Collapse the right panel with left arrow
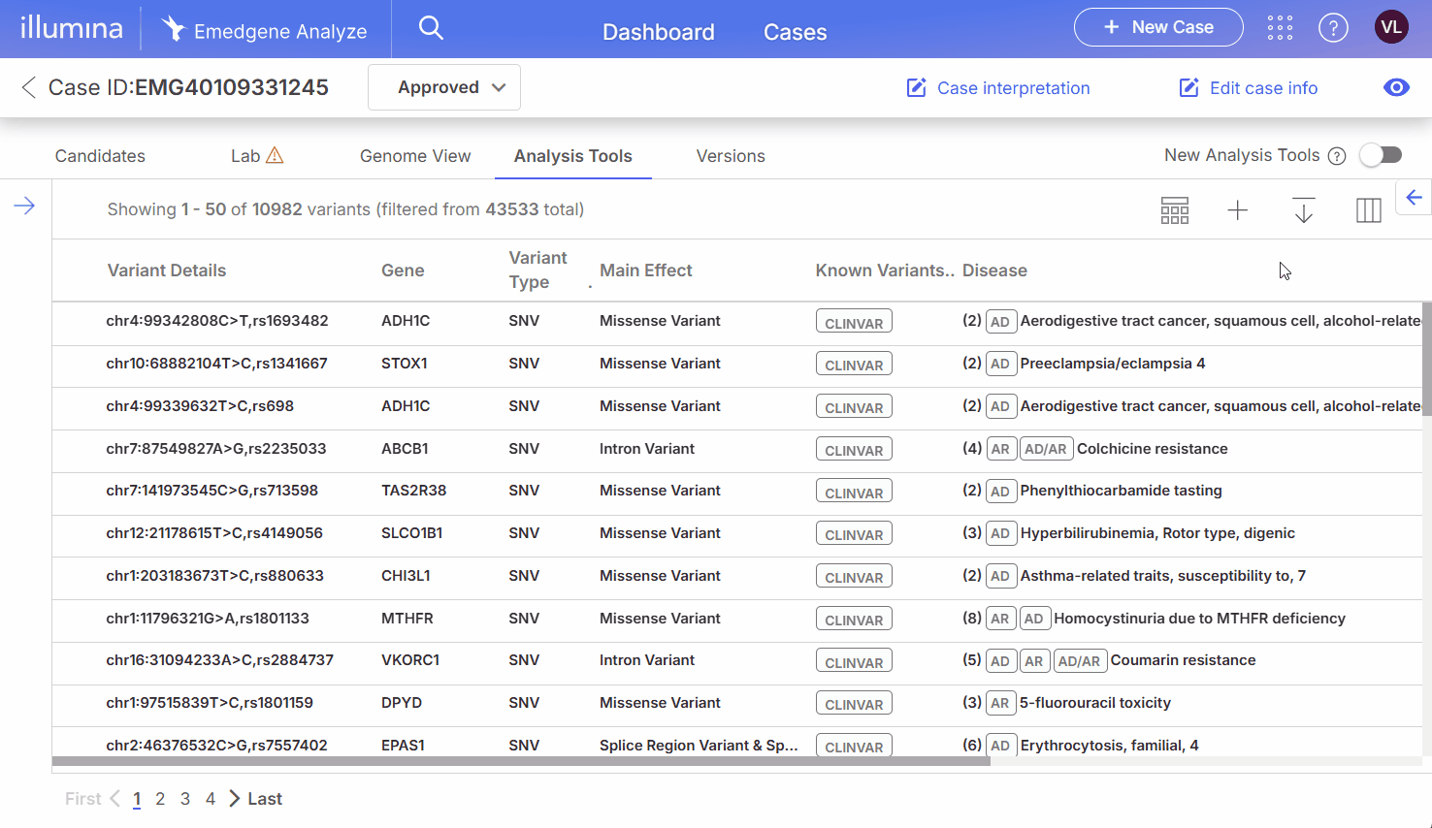Screen dimensions: 1432x828 tap(1414, 198)
